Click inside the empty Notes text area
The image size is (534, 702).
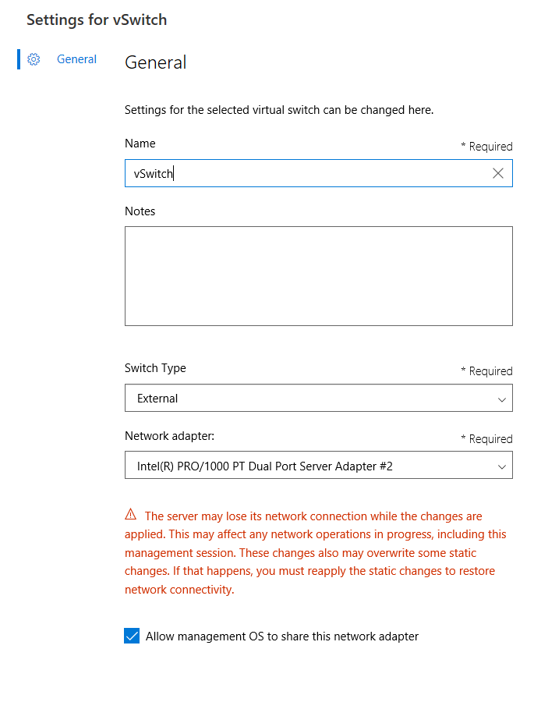click(x=318, y=276)
